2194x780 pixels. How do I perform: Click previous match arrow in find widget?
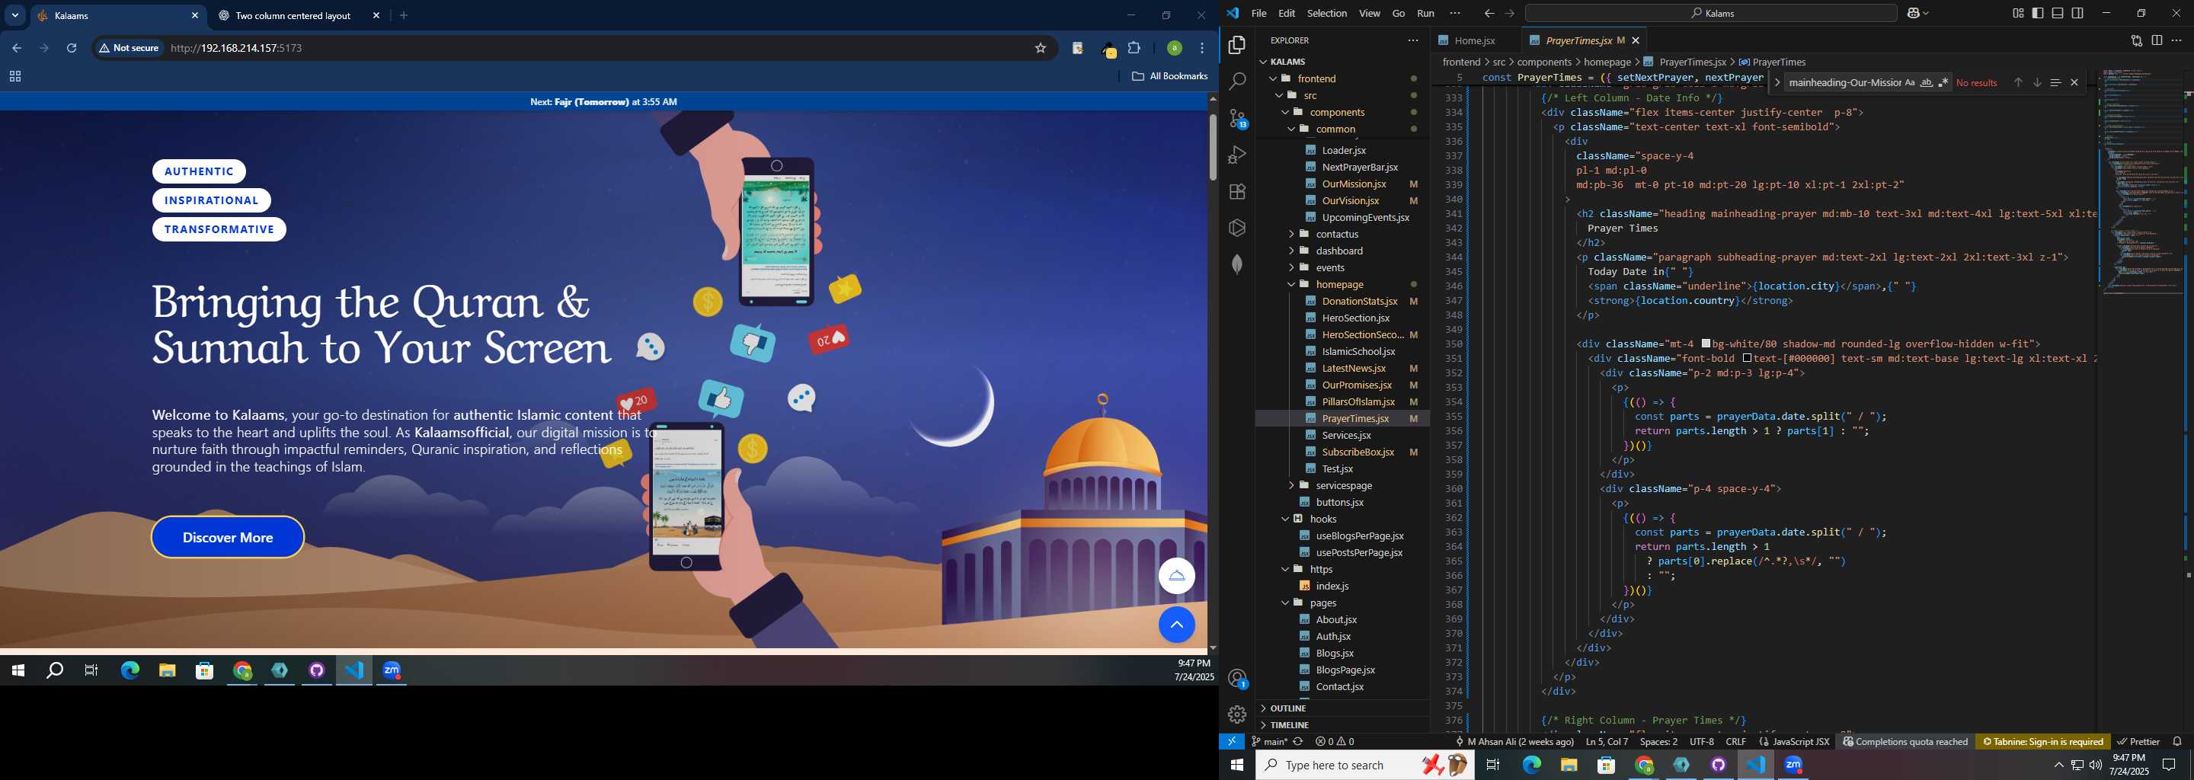click(x=2018, y=82)
